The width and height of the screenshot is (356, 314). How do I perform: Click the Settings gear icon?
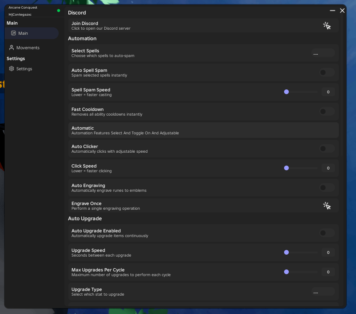pyautogui.click(x=11, y=68)
